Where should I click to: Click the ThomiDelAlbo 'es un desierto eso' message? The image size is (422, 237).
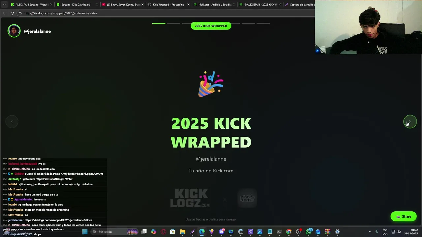click(x=43, y=169)
